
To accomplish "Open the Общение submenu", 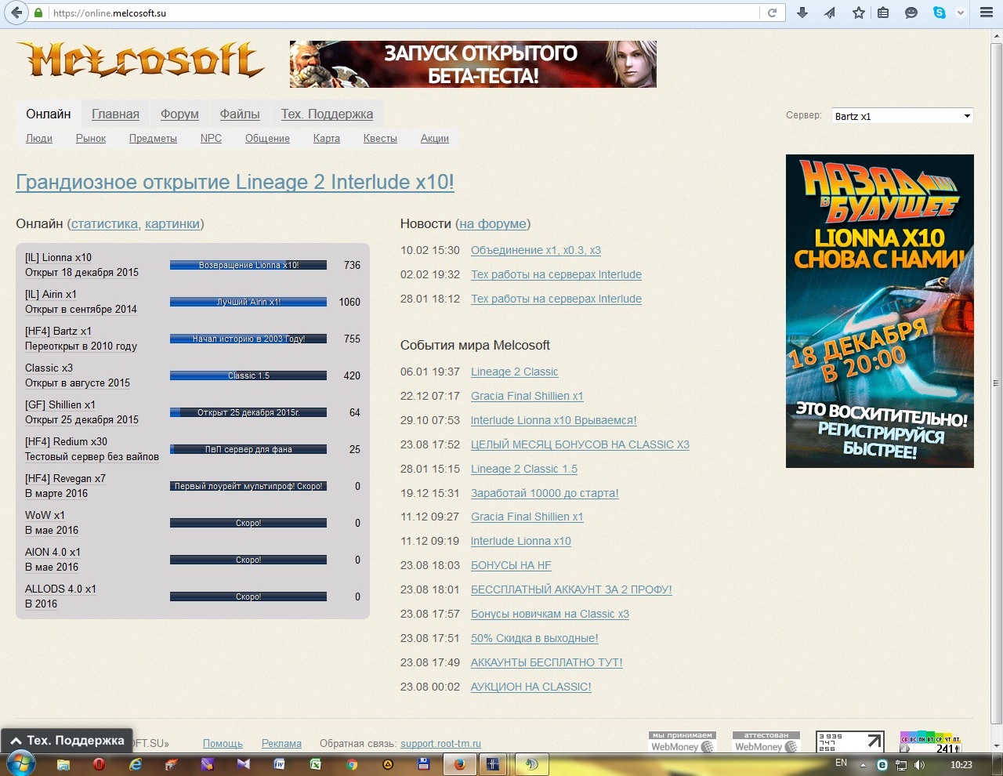I will pyautogui.click(x=267, y=139).
